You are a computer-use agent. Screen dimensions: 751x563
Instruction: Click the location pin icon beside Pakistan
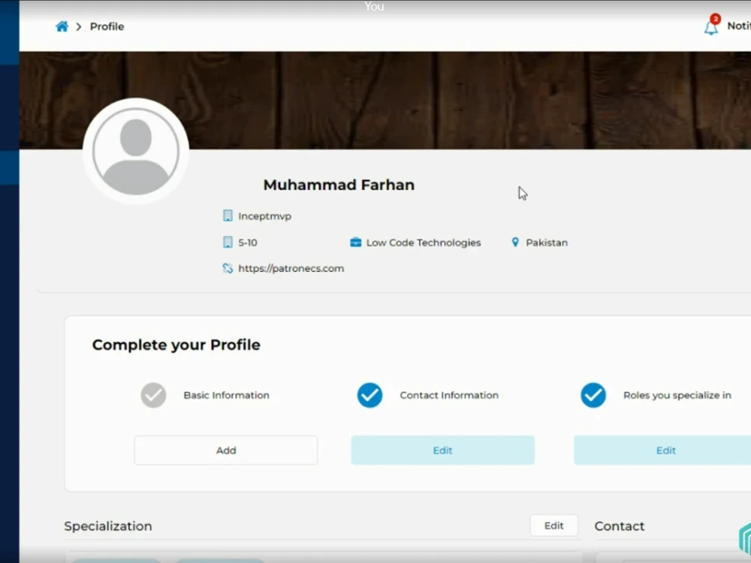pyautogui.click(x=515, y=242)
